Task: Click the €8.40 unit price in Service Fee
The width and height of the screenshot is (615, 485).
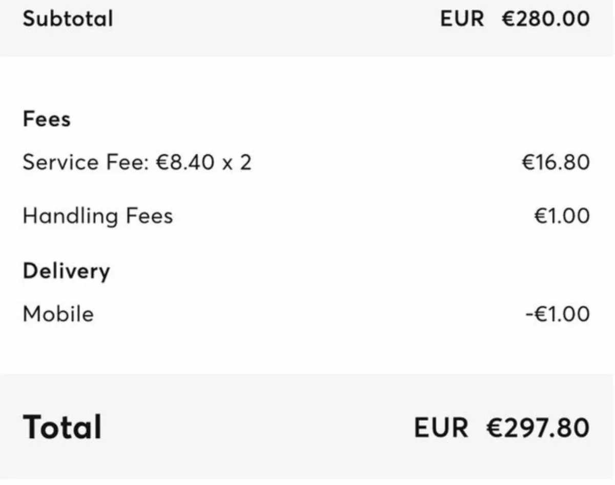Action: (185, 163)
